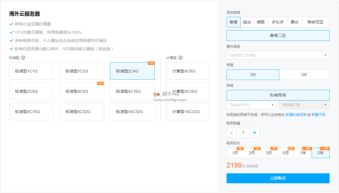Increase purchase quantity with plus button
This screenshot has height=193, width=339.
[255, 133]
